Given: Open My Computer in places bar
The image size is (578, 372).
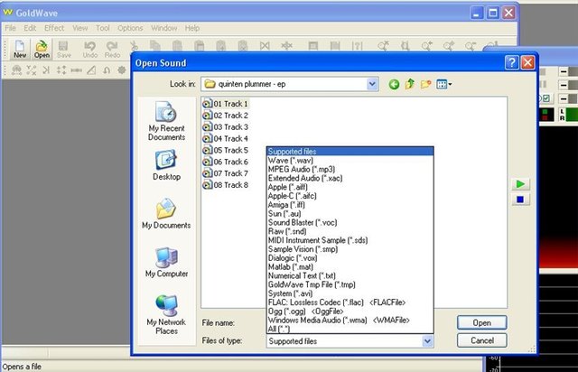Looking at the screenshot, I should coord(166,262).
